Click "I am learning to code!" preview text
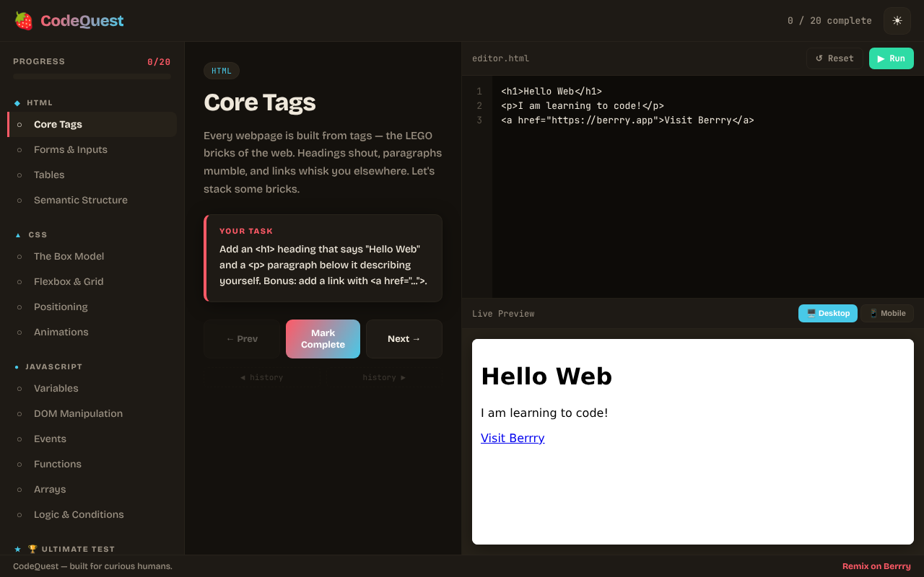 pos(544,413)
